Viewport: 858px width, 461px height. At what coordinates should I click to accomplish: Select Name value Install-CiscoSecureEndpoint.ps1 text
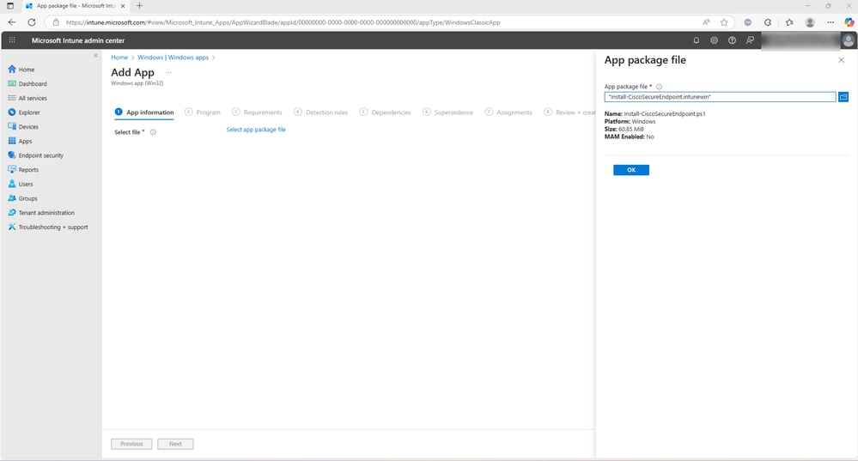point(664,113)
